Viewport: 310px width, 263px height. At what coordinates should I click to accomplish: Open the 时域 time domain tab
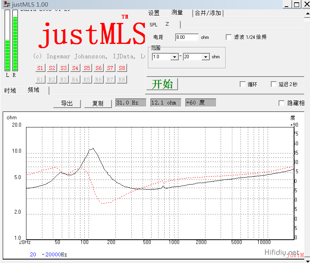[x=10, y=91]
